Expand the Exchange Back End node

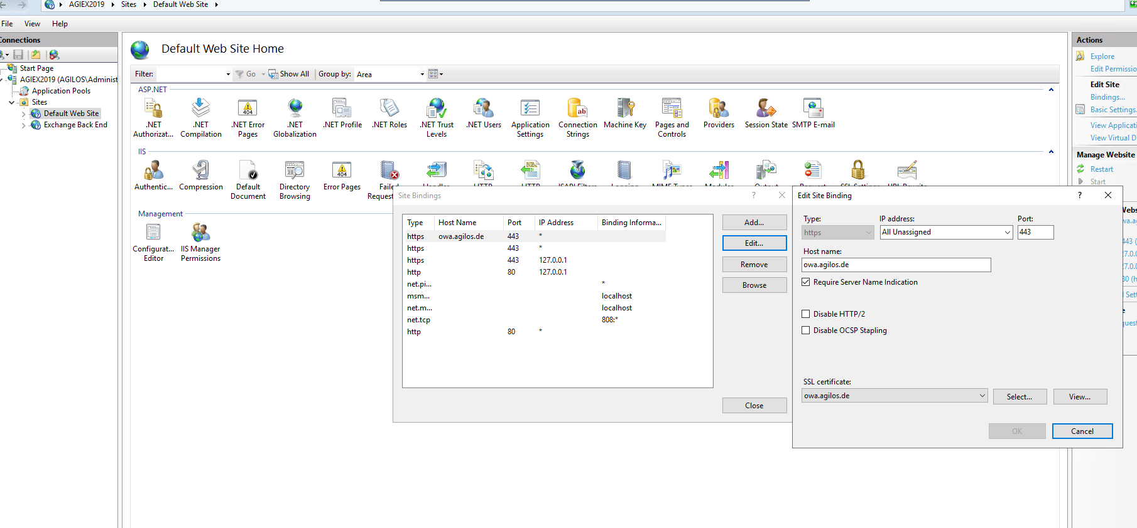click(24, 125)
